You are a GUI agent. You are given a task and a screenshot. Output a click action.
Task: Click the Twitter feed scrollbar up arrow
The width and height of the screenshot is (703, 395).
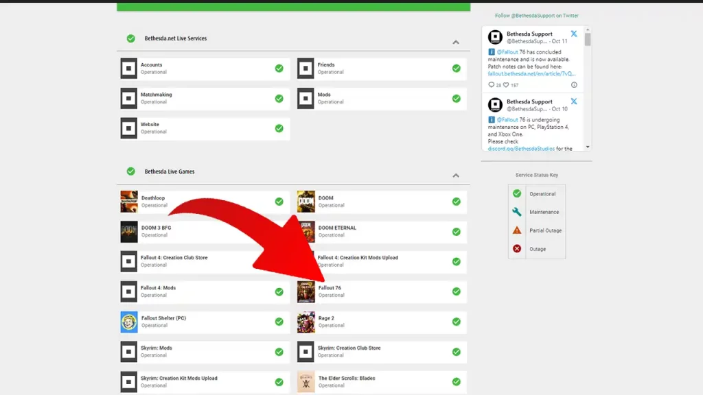coord(588,29)
